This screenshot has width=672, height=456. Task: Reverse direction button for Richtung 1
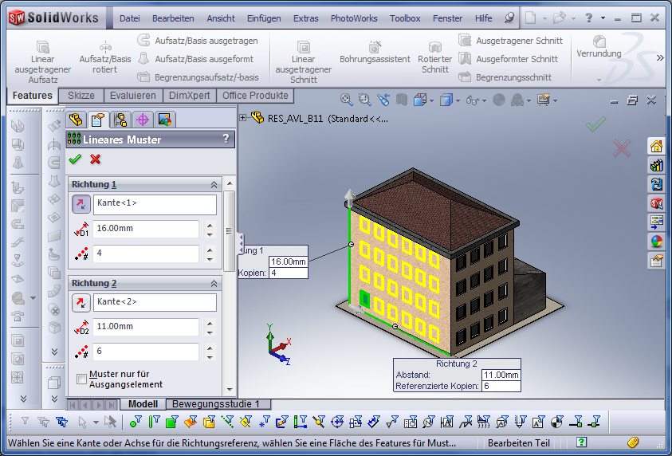[x=81, y=204]
